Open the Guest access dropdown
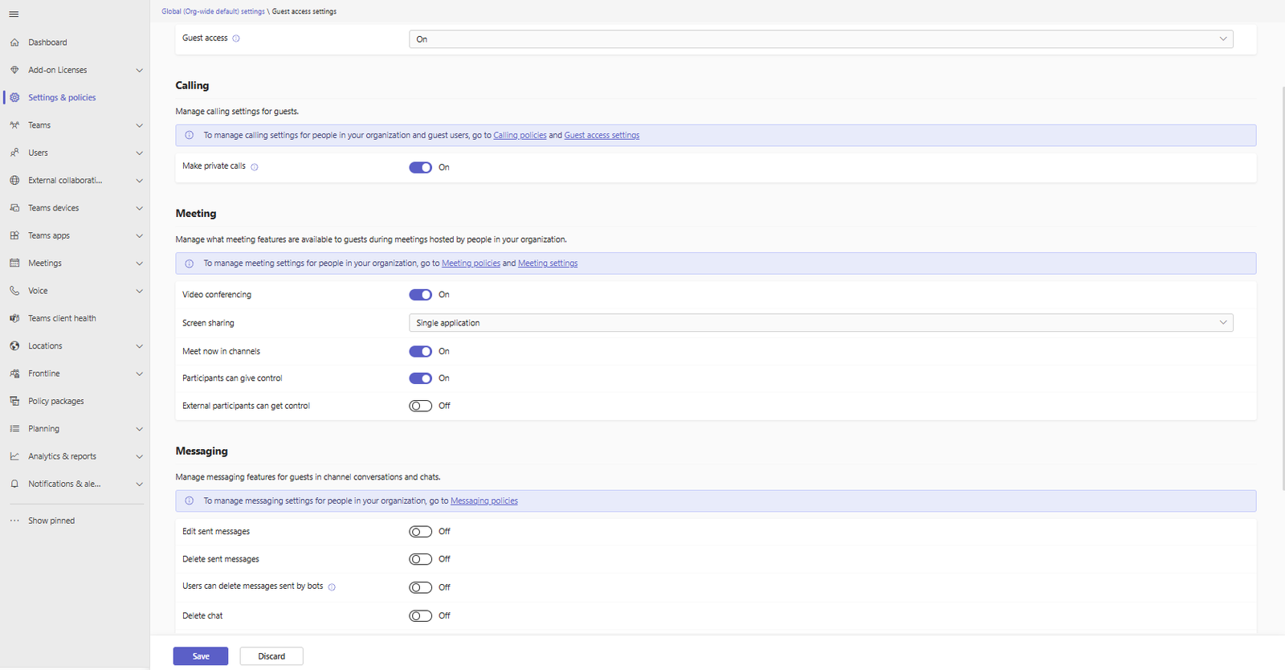 click(x=821, y=39)
